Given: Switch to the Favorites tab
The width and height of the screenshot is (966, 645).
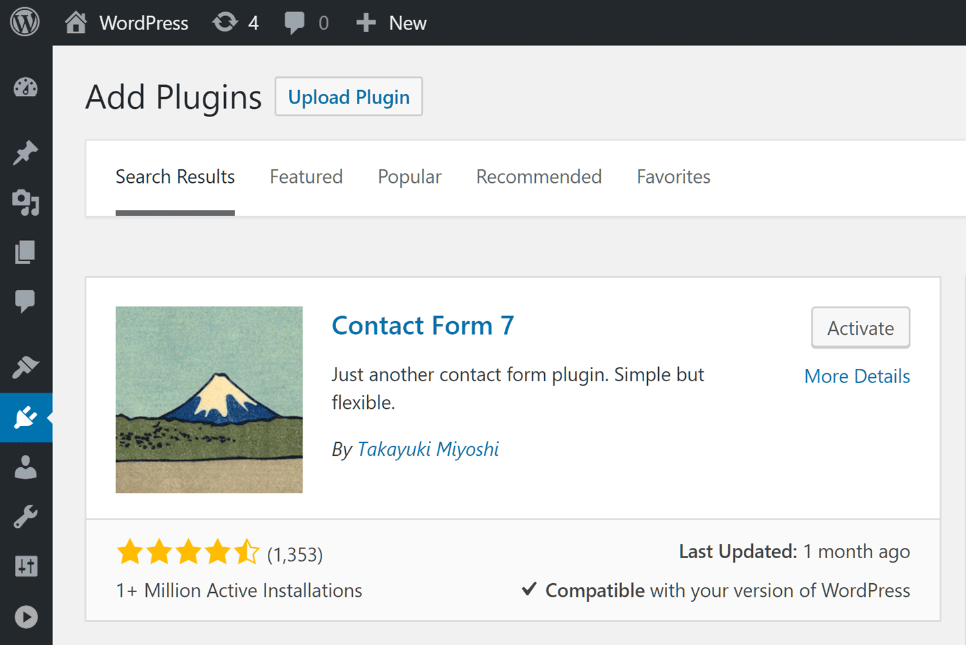Looking at the screenshot, I should tap(674, 176).
